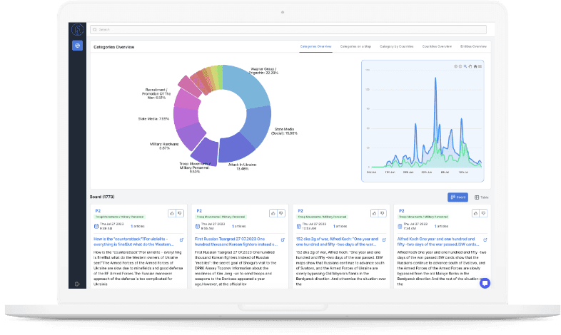Open the "152 dka 2g of war" article link

(337, 242)
